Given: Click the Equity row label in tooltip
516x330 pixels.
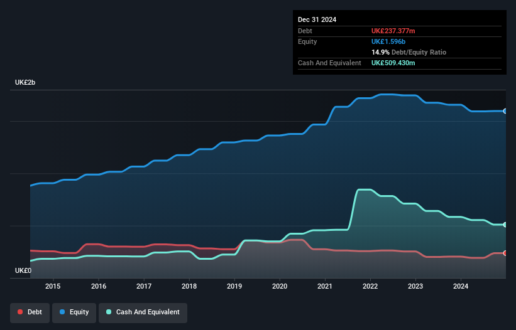Looking at the screenshot, I should point(307,41).
